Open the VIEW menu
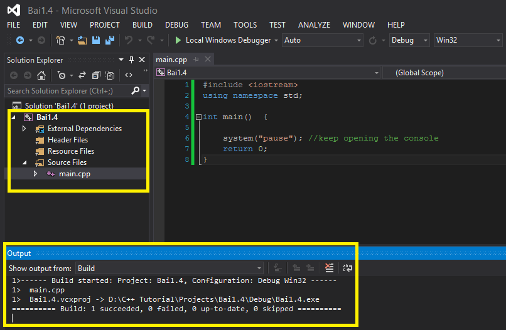 click(x=68, y=25)
